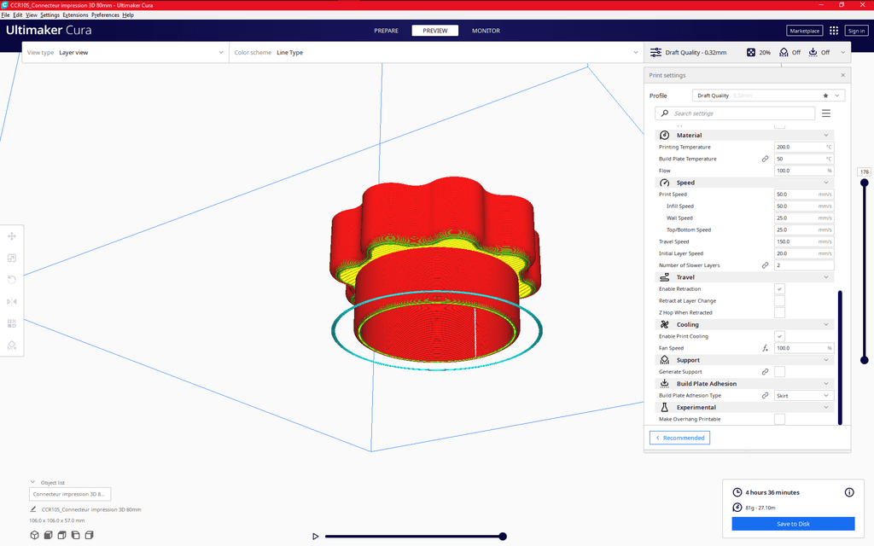The width and height of the screenshot is (874, 546).
Task: Close the Print settings panel
Action: tap(842, 75)
